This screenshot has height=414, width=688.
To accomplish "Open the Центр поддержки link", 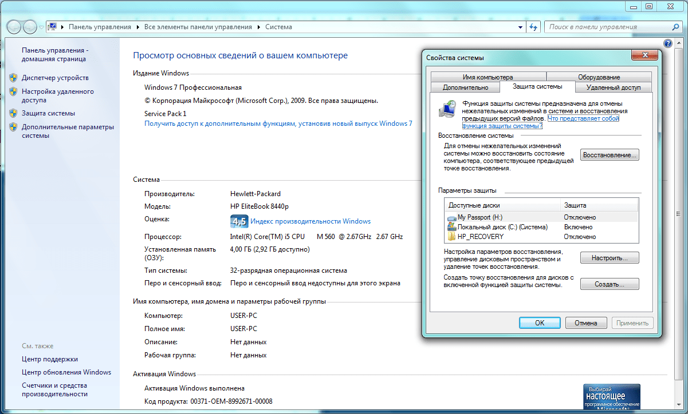I will pyautogui.click(x=50, y=359).
